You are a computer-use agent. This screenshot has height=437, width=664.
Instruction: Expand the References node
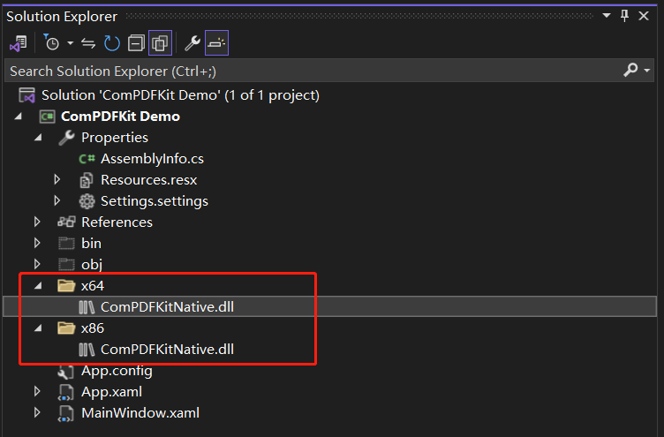(x=37, y=222)
